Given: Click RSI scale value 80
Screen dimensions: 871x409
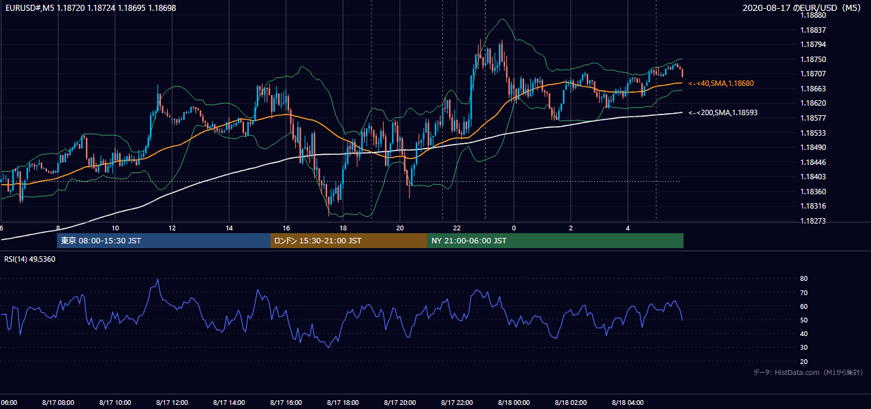Looking at the screenshot, I should 804,279.
